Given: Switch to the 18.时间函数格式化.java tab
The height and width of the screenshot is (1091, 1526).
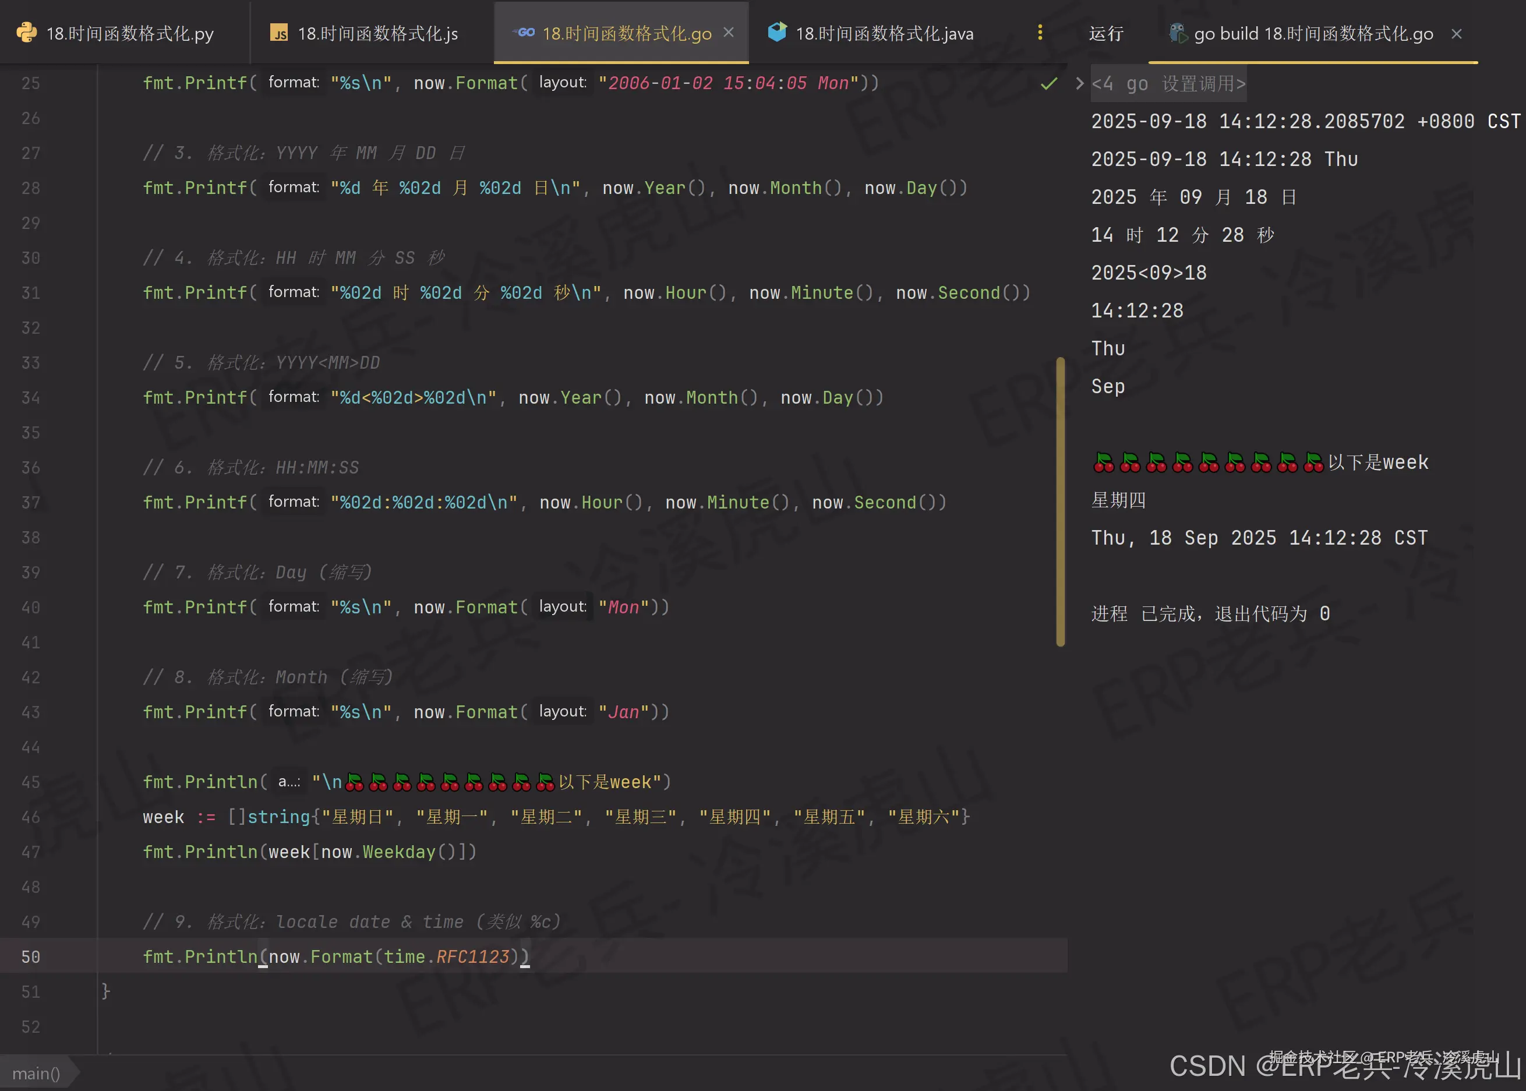Looking at the screenshot, I should [x=884, y=34].
